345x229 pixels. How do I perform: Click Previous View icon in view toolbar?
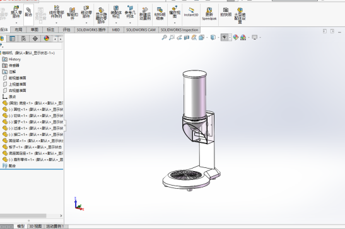click(179, 38)
